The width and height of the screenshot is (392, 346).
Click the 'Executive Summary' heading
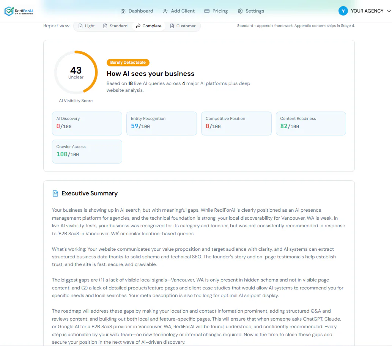click(90, 193)
